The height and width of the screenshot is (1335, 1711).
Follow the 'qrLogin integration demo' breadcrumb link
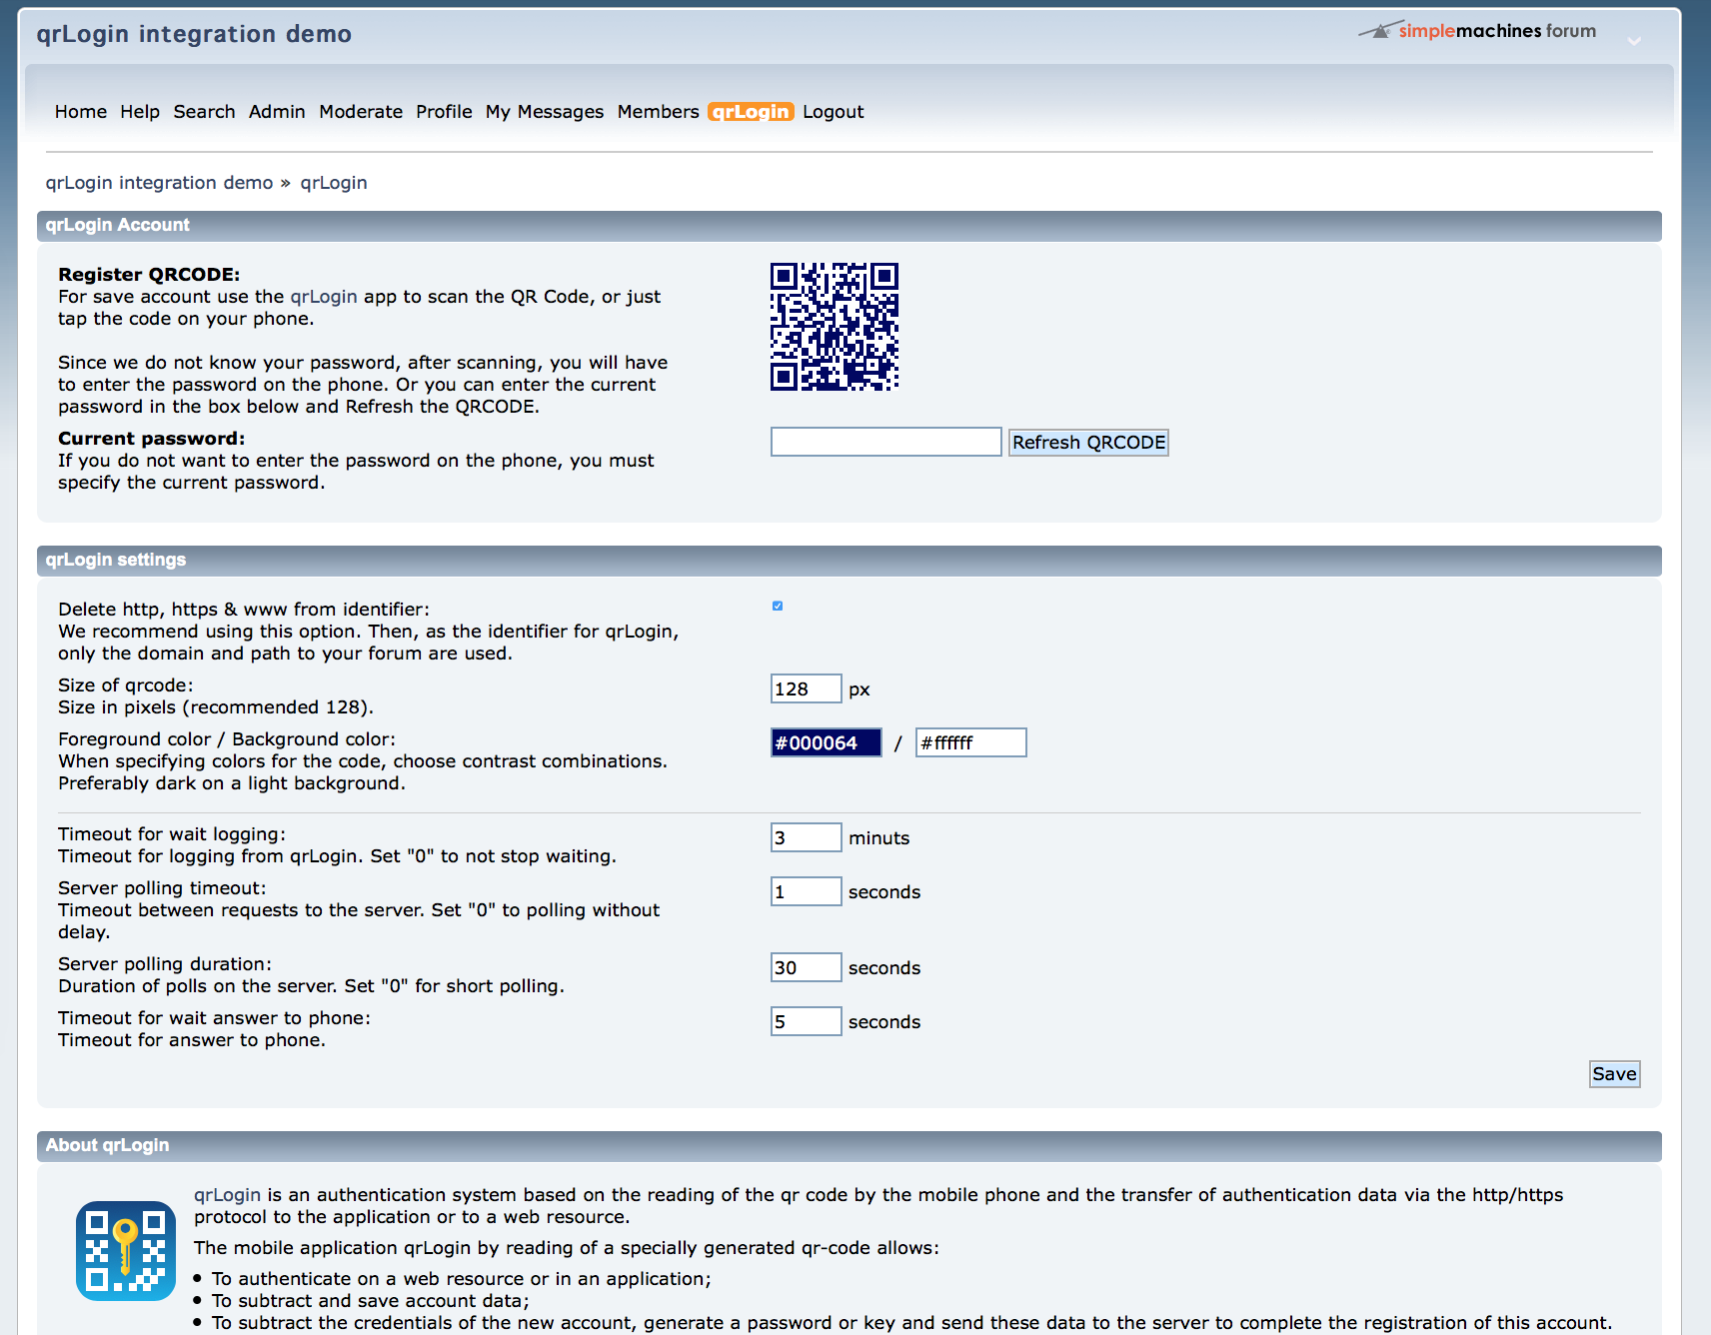point(159,183)
